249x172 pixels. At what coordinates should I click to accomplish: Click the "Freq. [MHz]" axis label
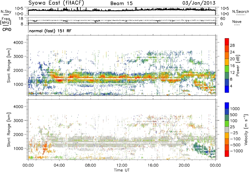coord(6,21)
